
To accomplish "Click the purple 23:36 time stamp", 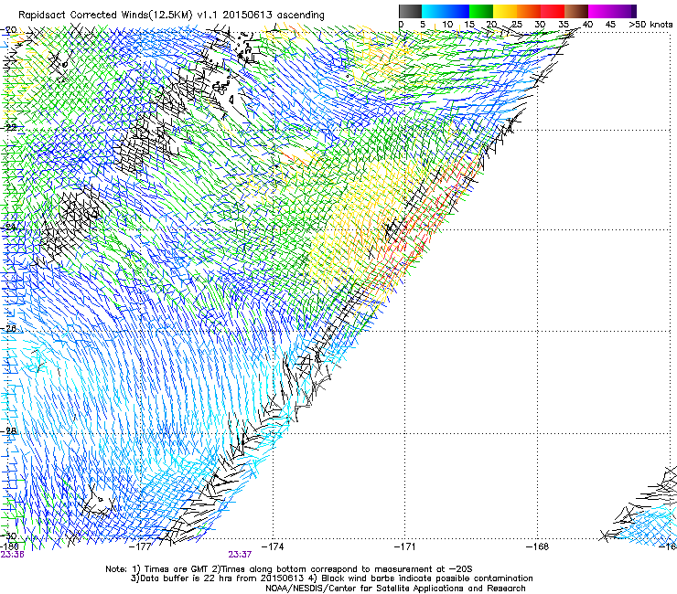I will click(12, 555).
